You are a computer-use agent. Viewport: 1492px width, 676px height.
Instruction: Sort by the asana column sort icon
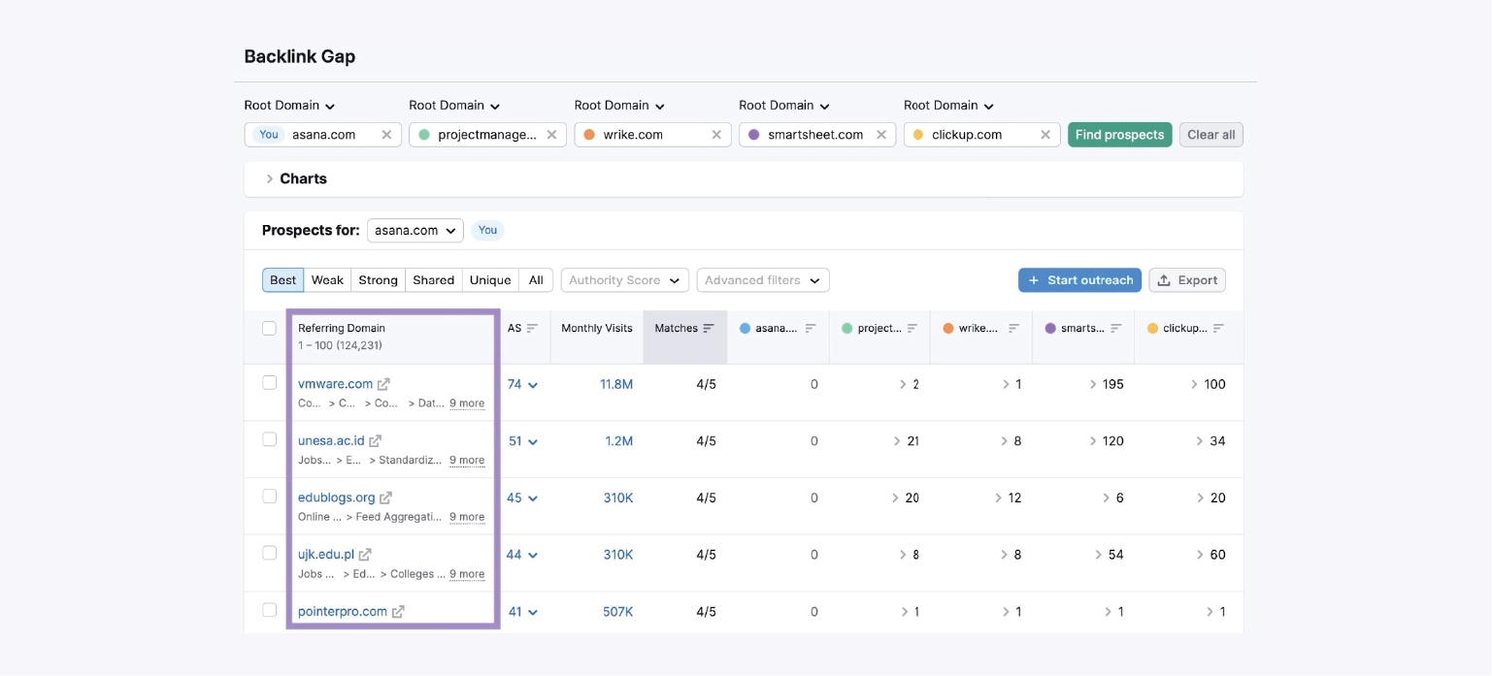tap(811, 329)
